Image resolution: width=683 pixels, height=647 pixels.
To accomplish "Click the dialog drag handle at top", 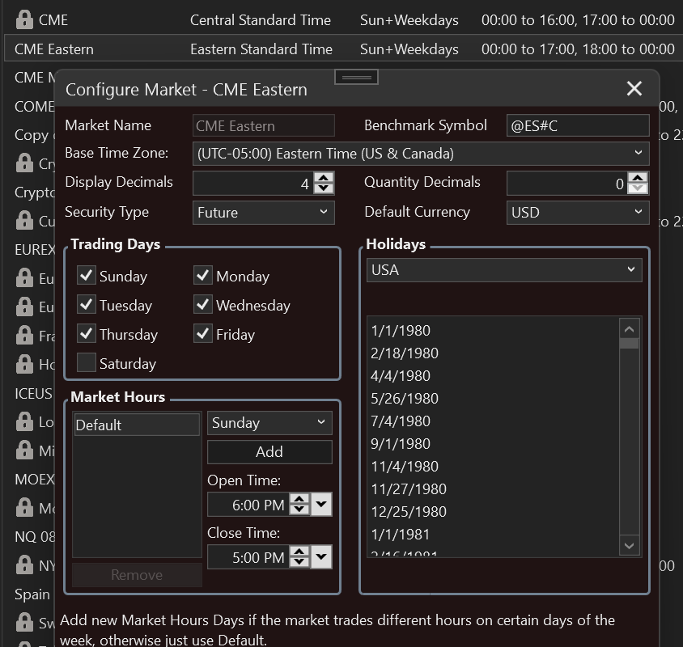I will 356,78.
